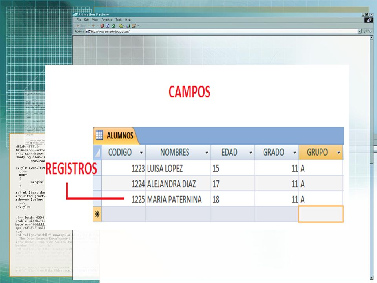Click the empty NOMBRES cell in the new row

[178, 214]
